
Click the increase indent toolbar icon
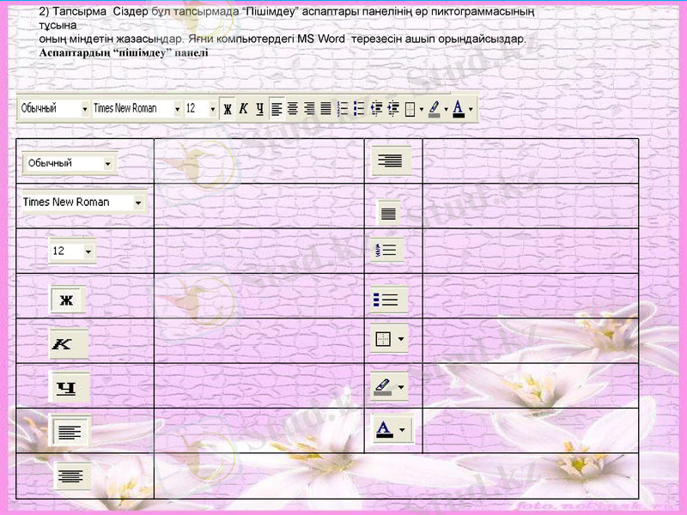tap(392, 109)
